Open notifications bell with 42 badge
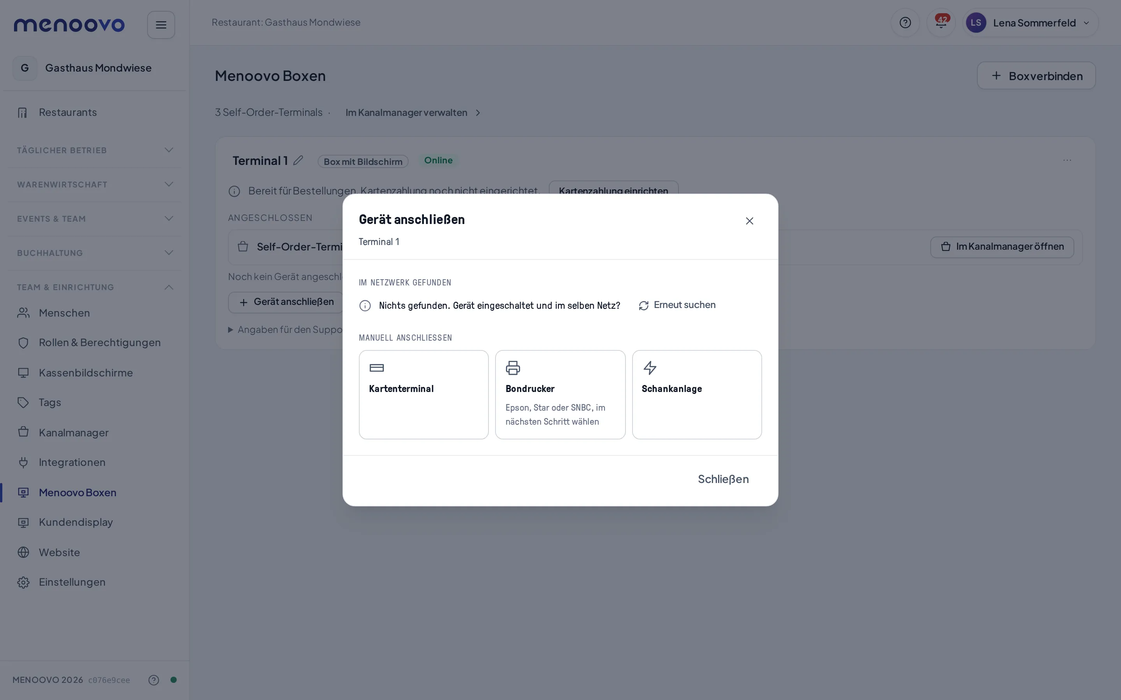Viewport: 1121px width, 700px height. 941,23
